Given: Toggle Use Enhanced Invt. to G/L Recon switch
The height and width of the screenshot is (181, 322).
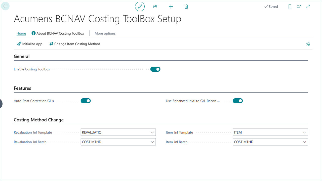Looking at the screenshot, I should point(238,101).
